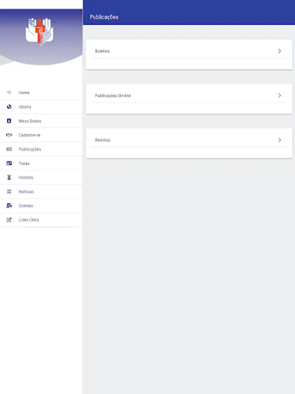Click the Cadastre-se handshake icon
The width and height of the screenshot is (295, 394).
coord(9,135)
